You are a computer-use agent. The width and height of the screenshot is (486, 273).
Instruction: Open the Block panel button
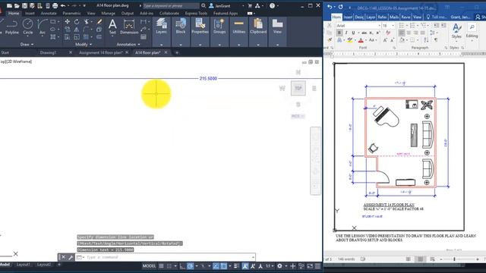coord(181,32)
